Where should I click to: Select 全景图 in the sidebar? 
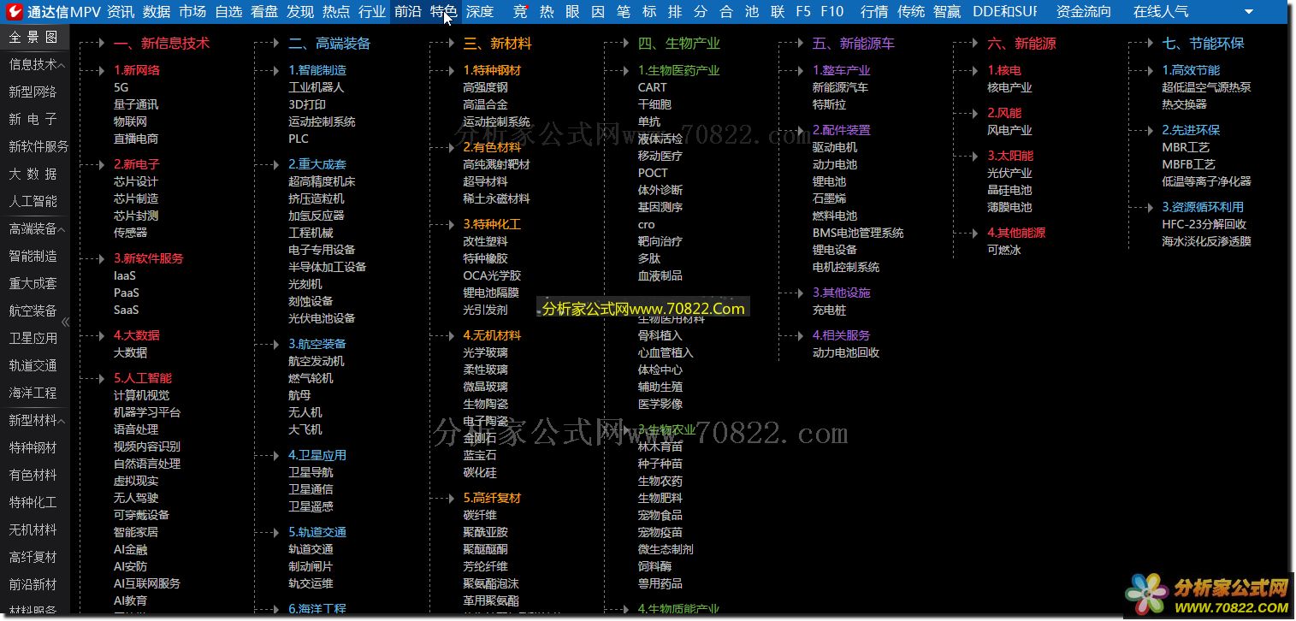click(x=33, y=37)
